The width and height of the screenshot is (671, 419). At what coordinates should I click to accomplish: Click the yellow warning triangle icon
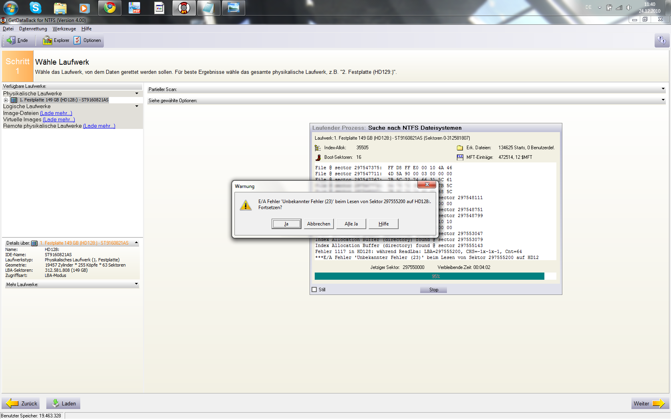(x=246, y=205)
